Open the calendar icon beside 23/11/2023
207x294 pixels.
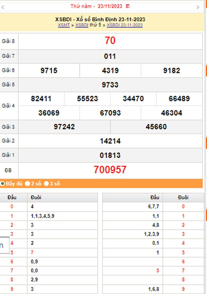click(128, 6)
